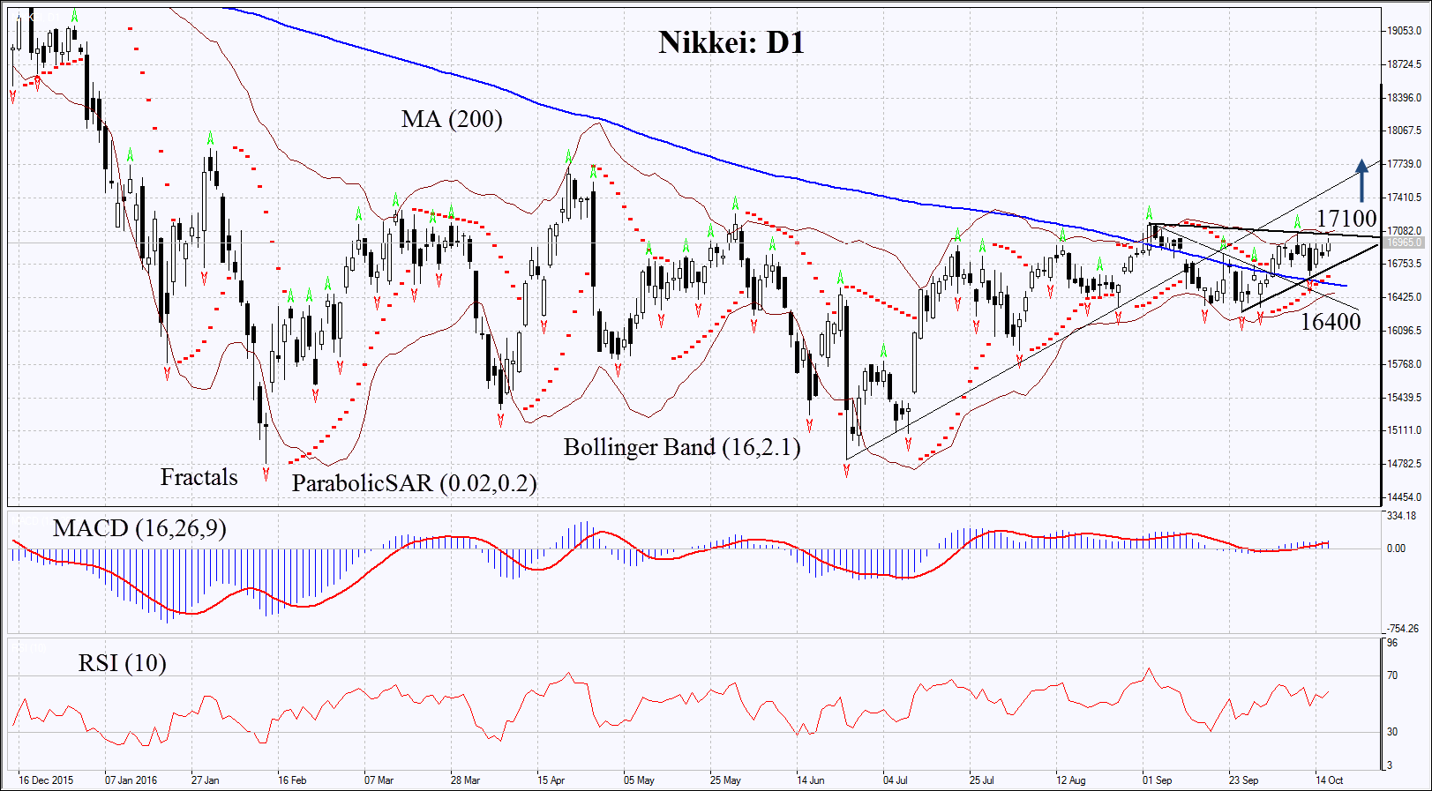The image size is (1432, 791).
Task: Click the blue upward arrow near 17739
Action: click(1362, 181)
